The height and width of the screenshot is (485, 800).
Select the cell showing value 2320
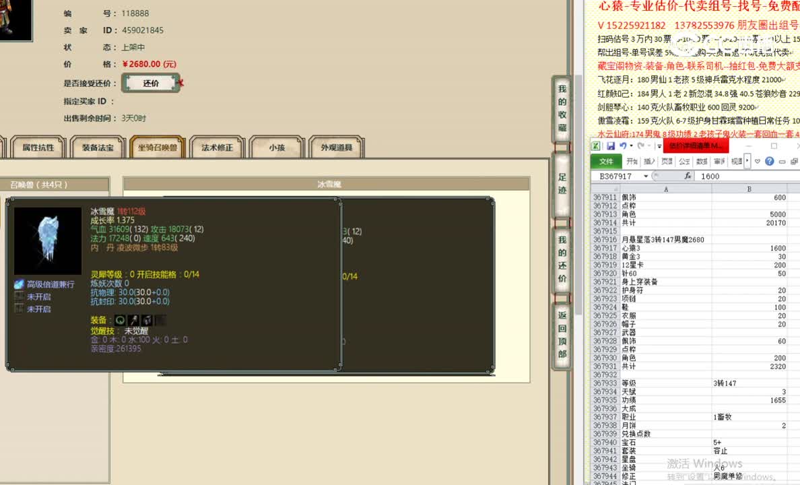click(749, 366)
